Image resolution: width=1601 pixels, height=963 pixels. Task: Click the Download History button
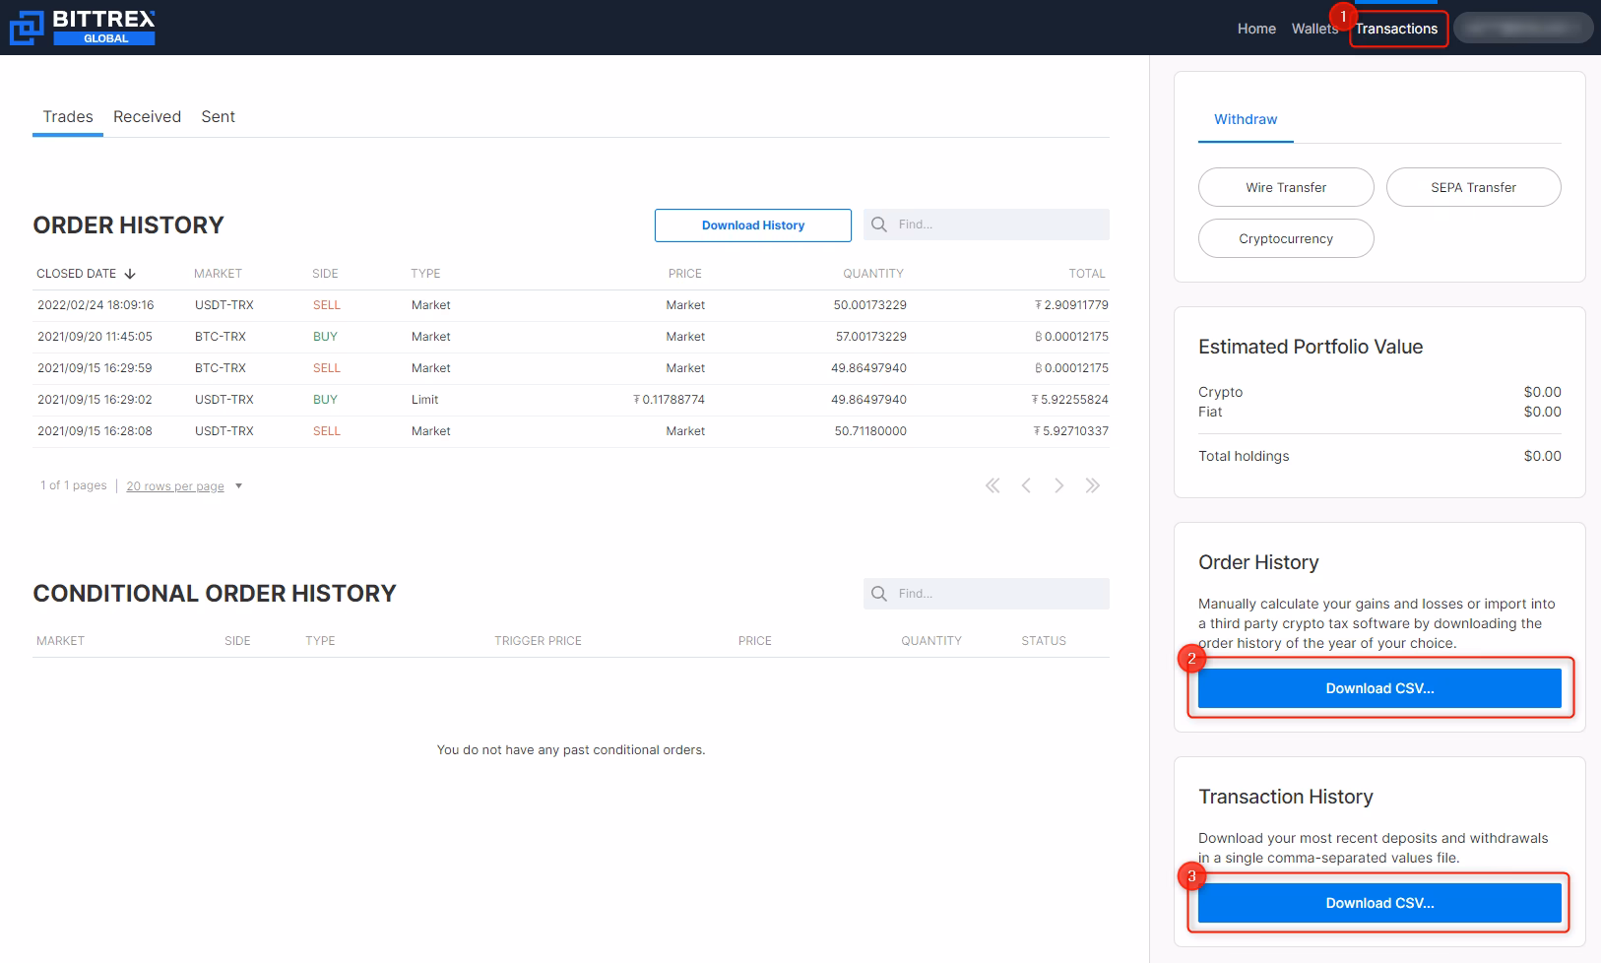[752, 225]
